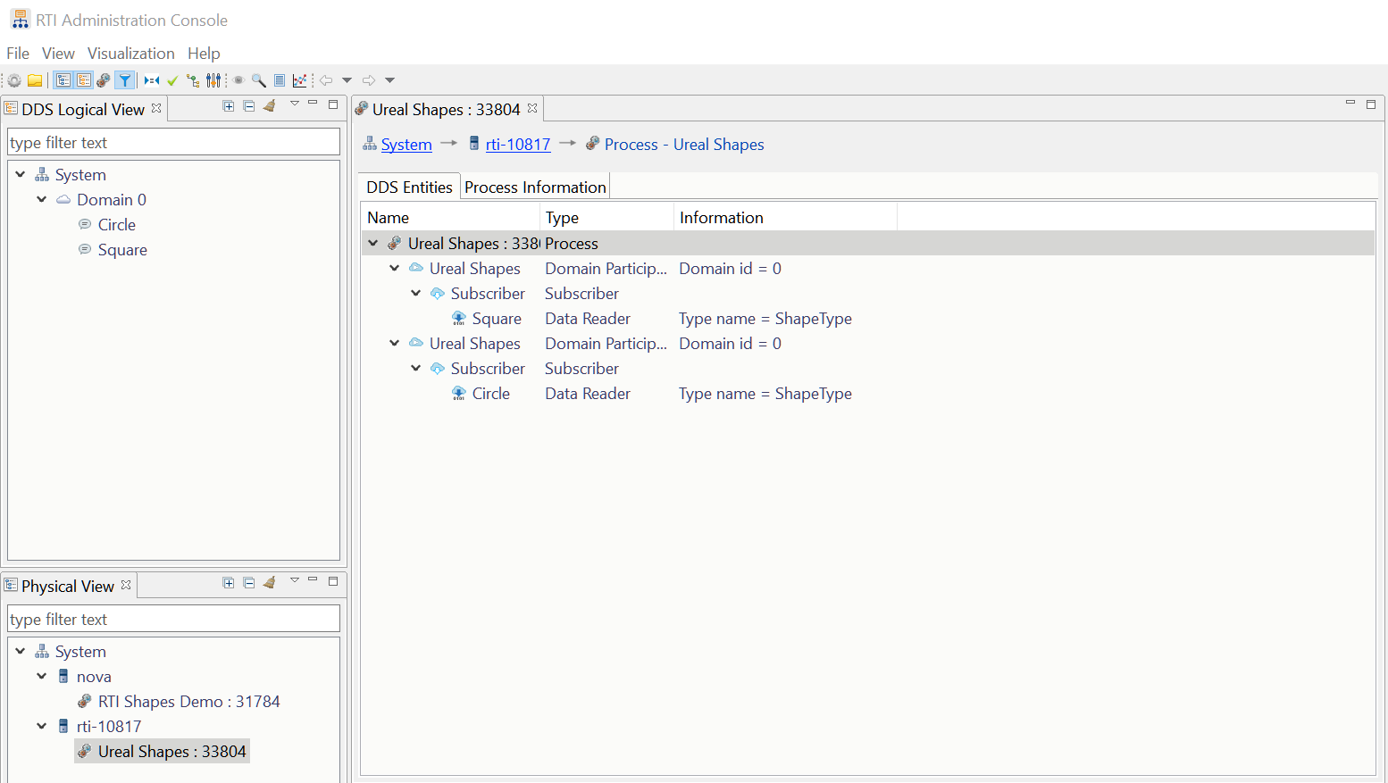Close the Ureal Shapes : 33804 editor tab

(x=532, y=108)
